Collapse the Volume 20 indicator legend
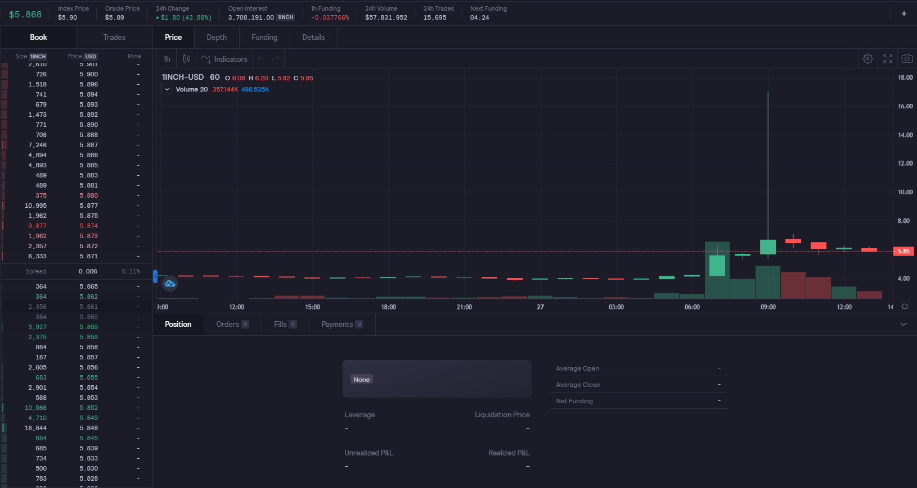Image resolution: width=917 pixels, height=488 pixels. click(x=167, y=89)
